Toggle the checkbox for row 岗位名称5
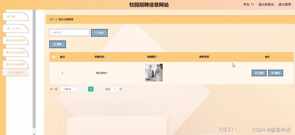Screen dimensions: 295x135 point(53,73)
